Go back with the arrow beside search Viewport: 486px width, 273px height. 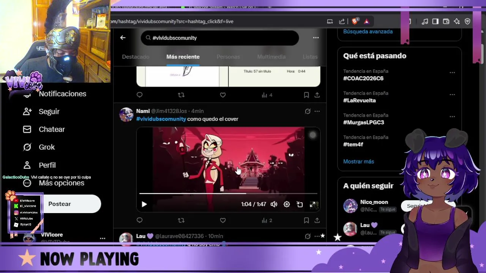pyautogui.click(x=123, y=38)
